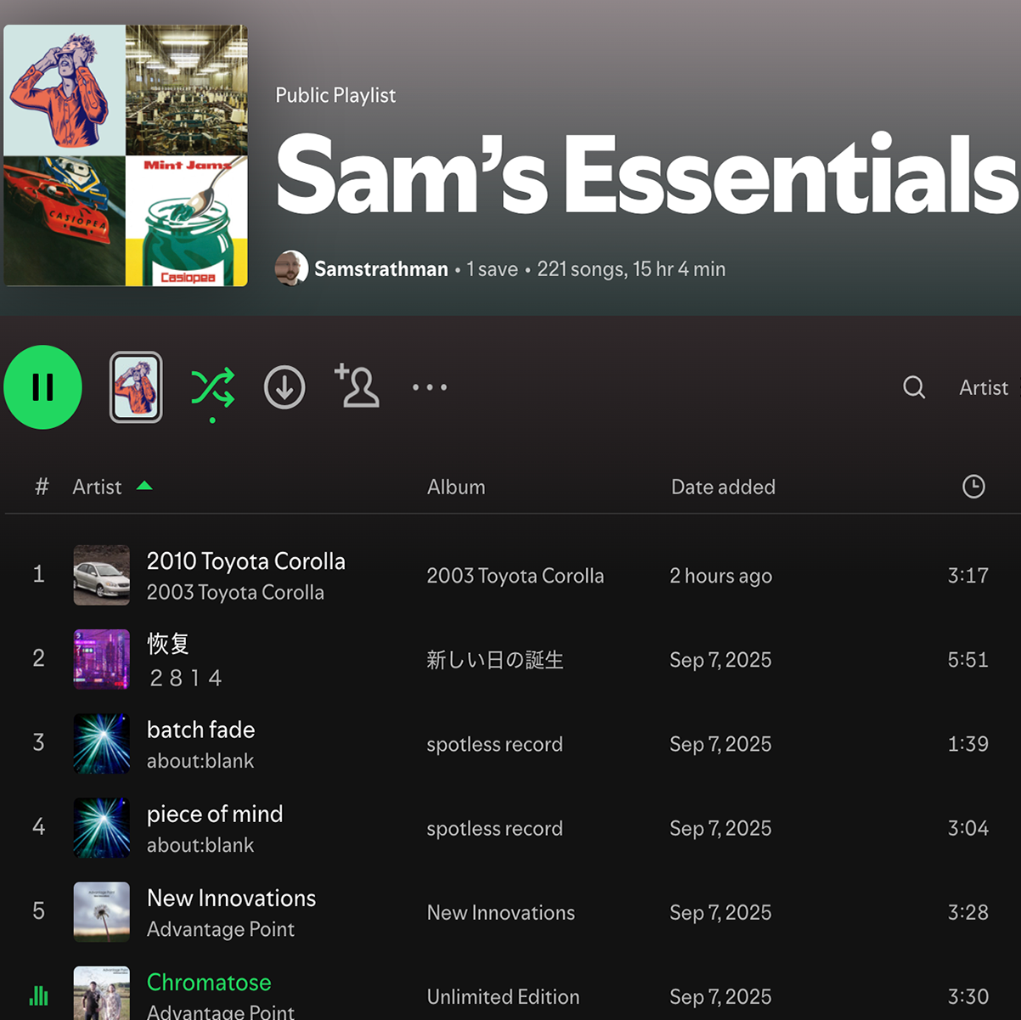1021x1020 pixels.
Task: Open Samstrathman's profile
Action: tap(381, 268)
